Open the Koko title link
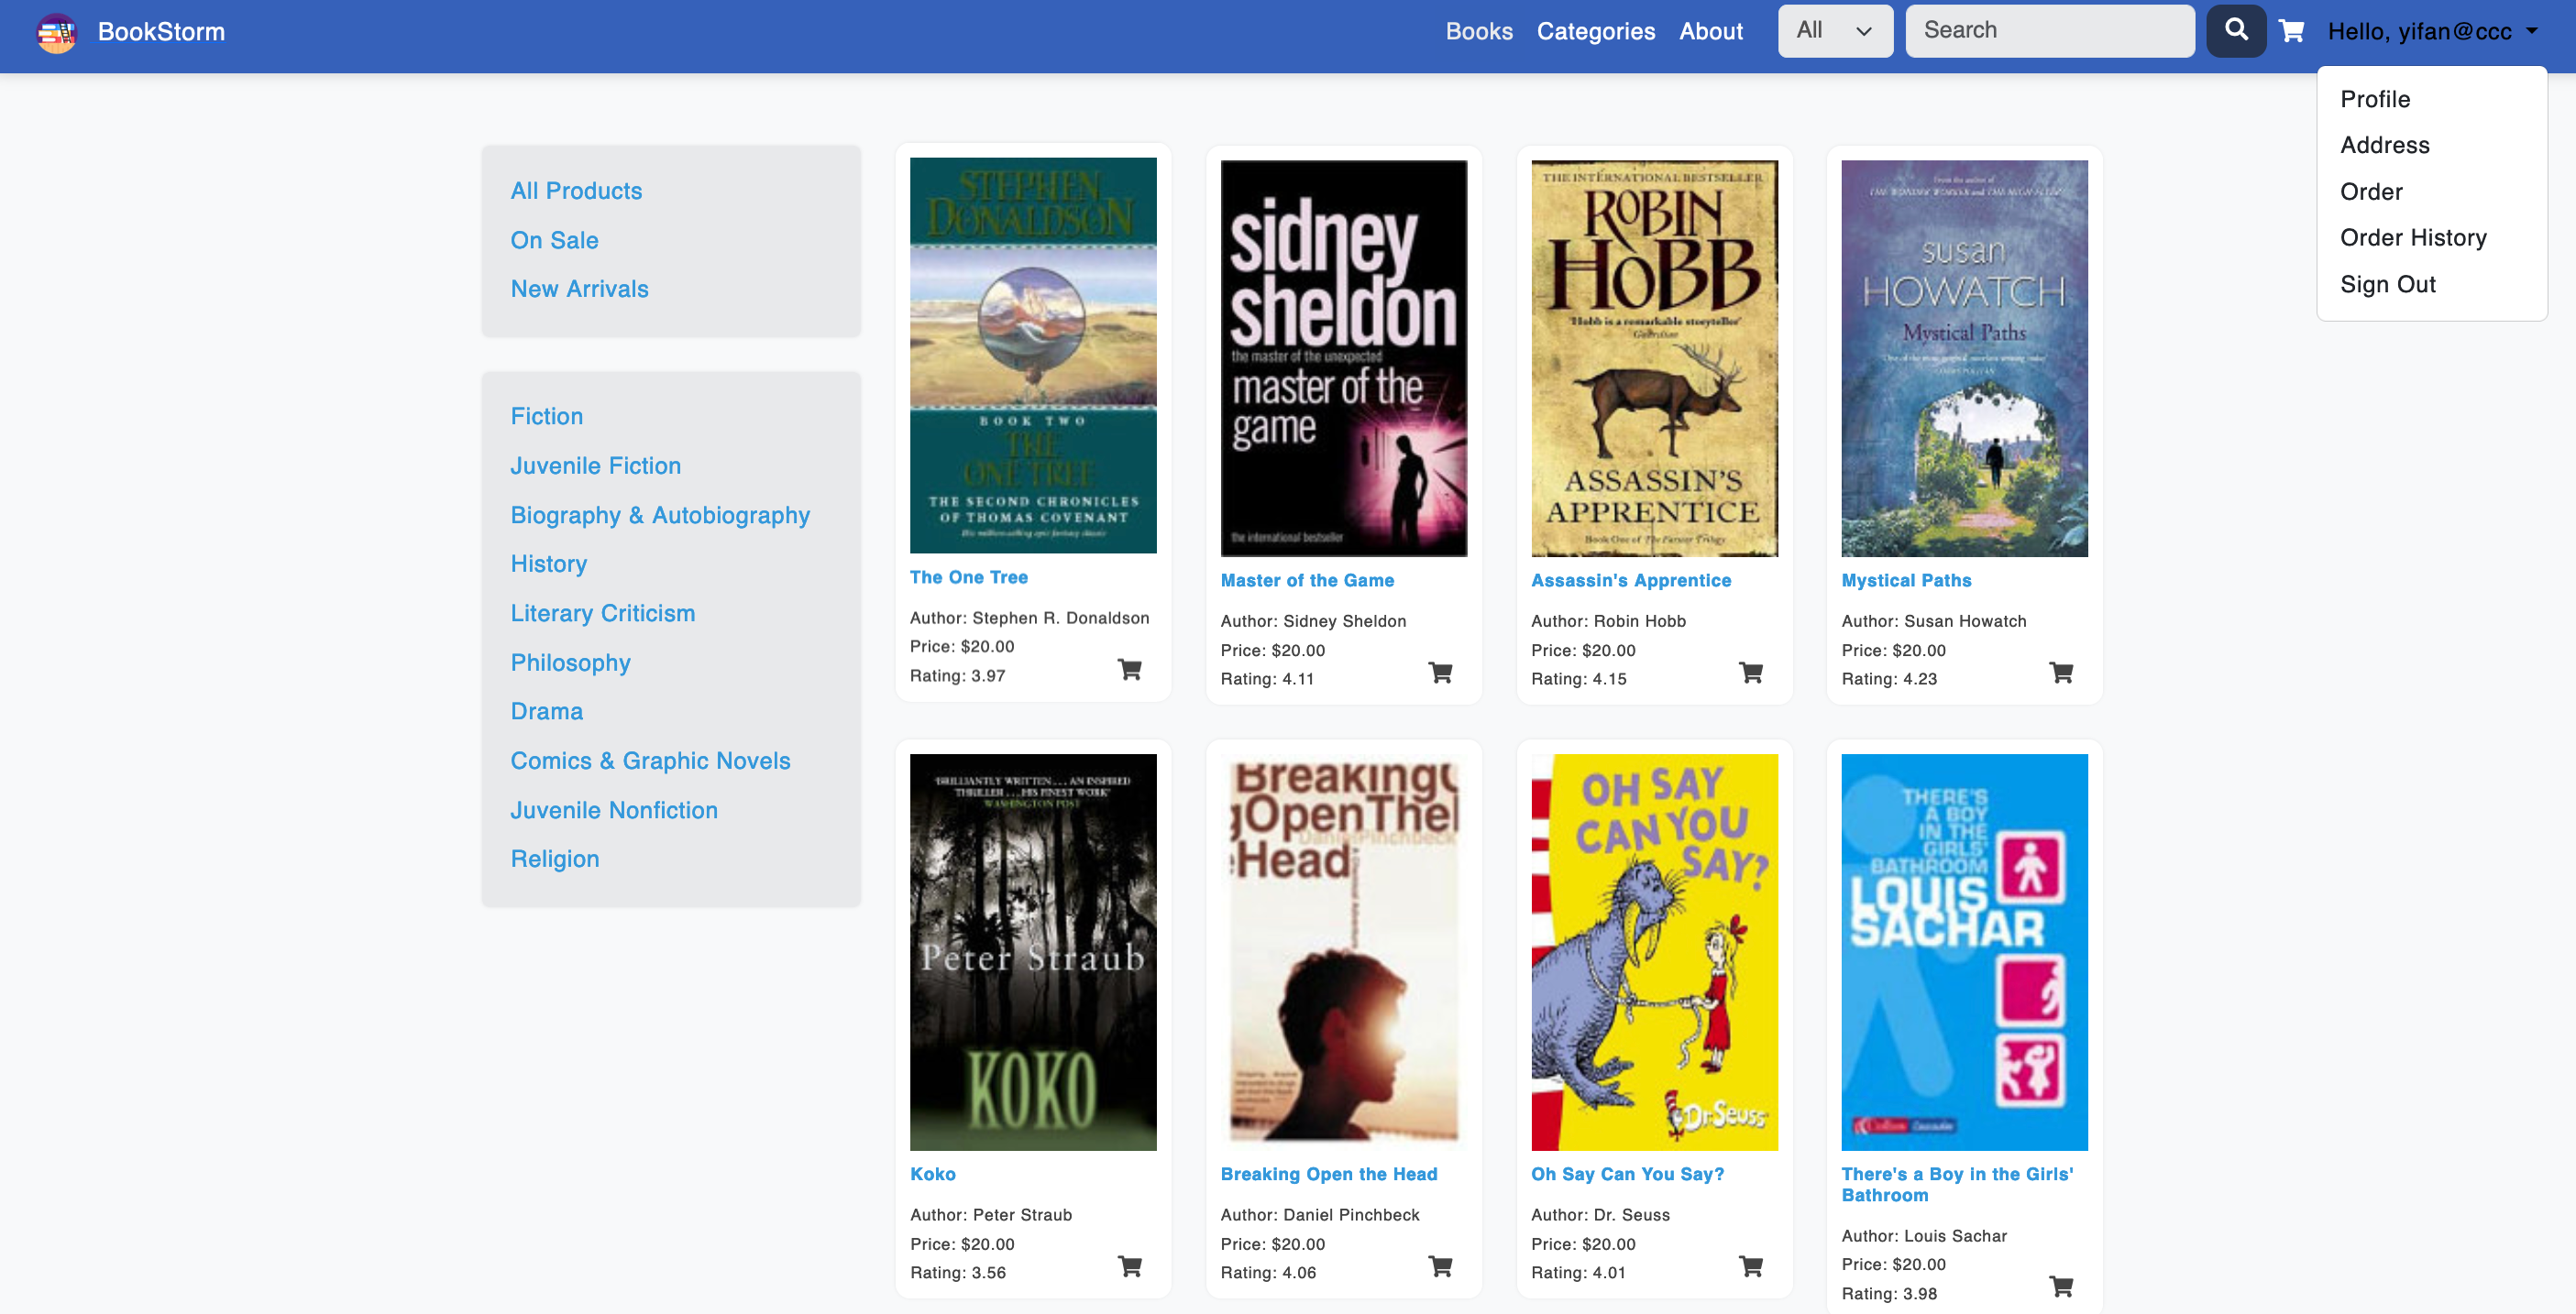 click(932, 1173)
